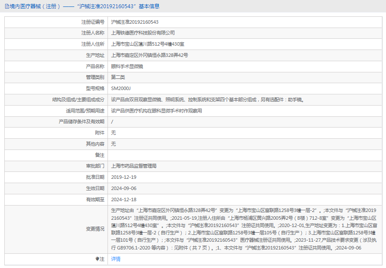Click the 其他内容 label cell
The height and width of the screenshot is (268, 386).
pyautogui.click(x=56, y=144)
